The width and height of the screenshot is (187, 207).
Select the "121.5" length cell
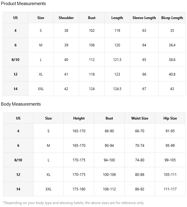[x=117, y=60]
